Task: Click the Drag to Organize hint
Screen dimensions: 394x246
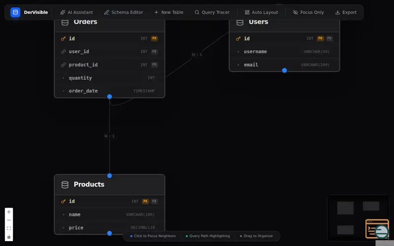Action: click(256, 236)
